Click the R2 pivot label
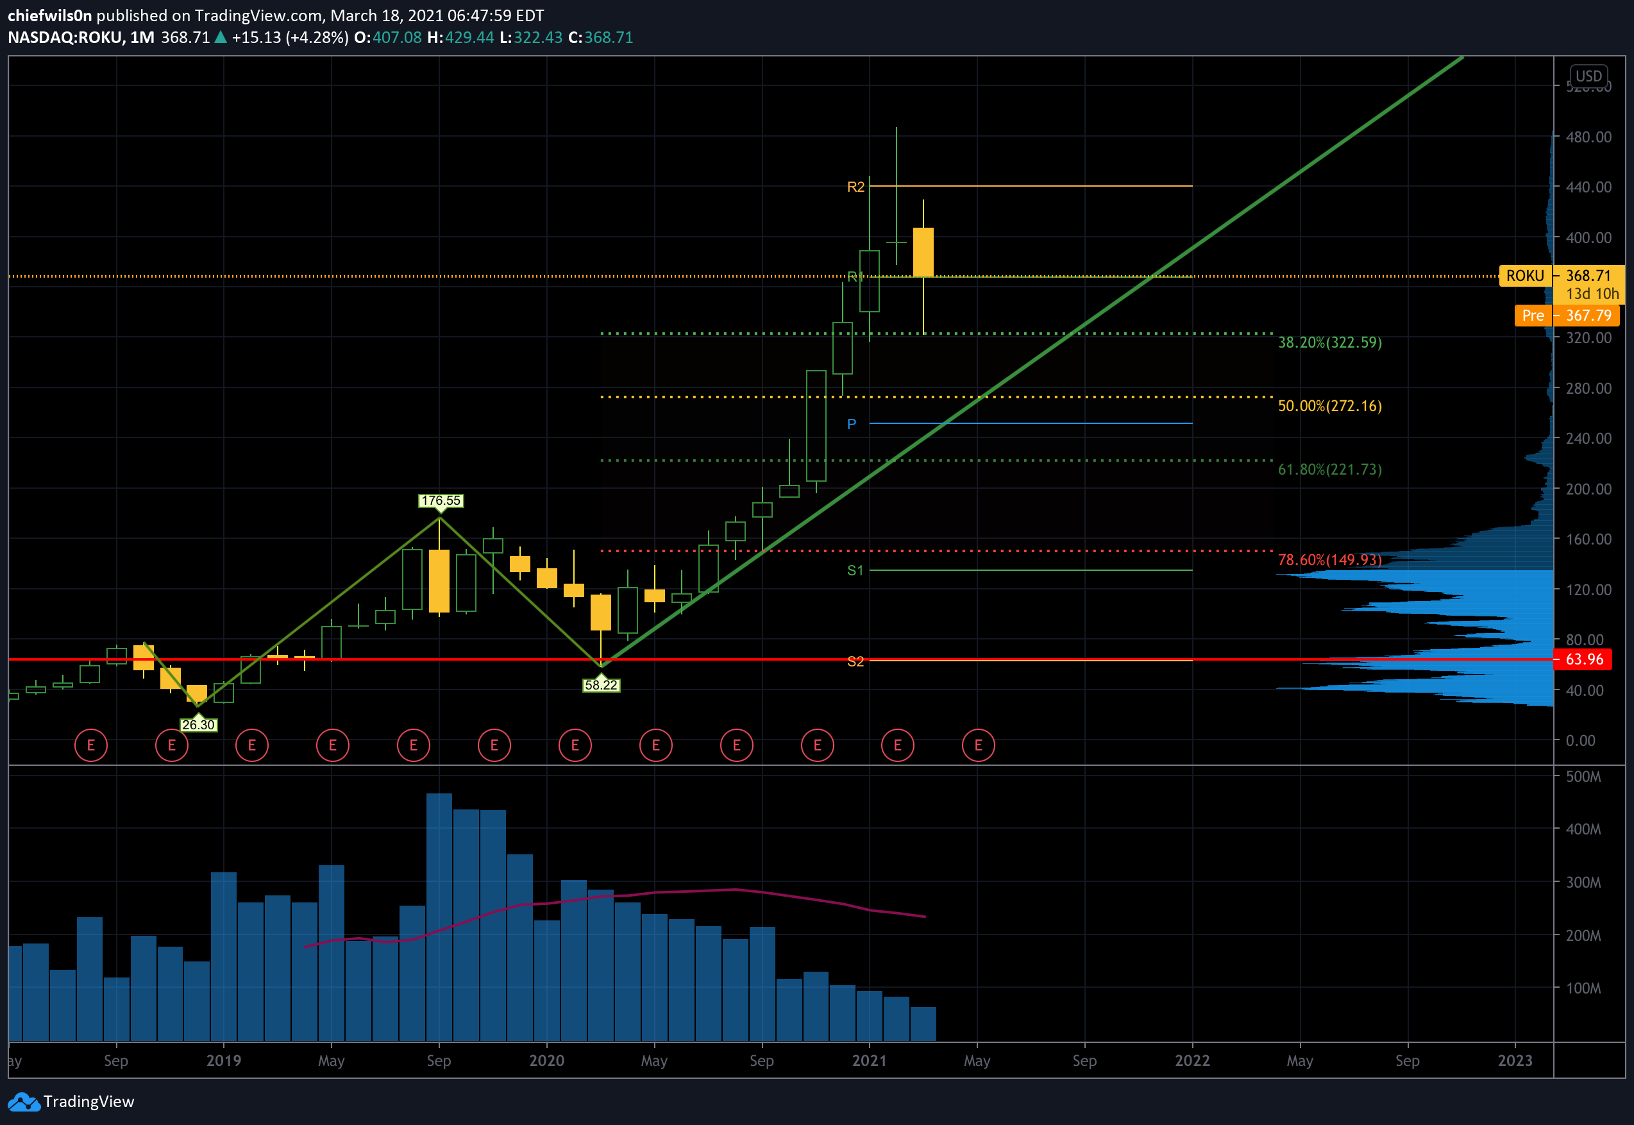Viewport: 1634px width, 1125px height. tap(855, 187)
